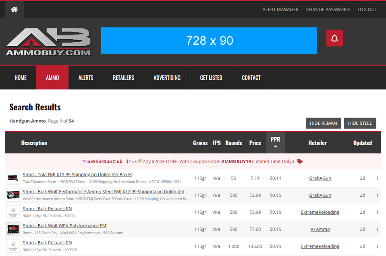Open the Retailers navigation tab
Screen dimensions: 386x256
[x=124, y=78]
